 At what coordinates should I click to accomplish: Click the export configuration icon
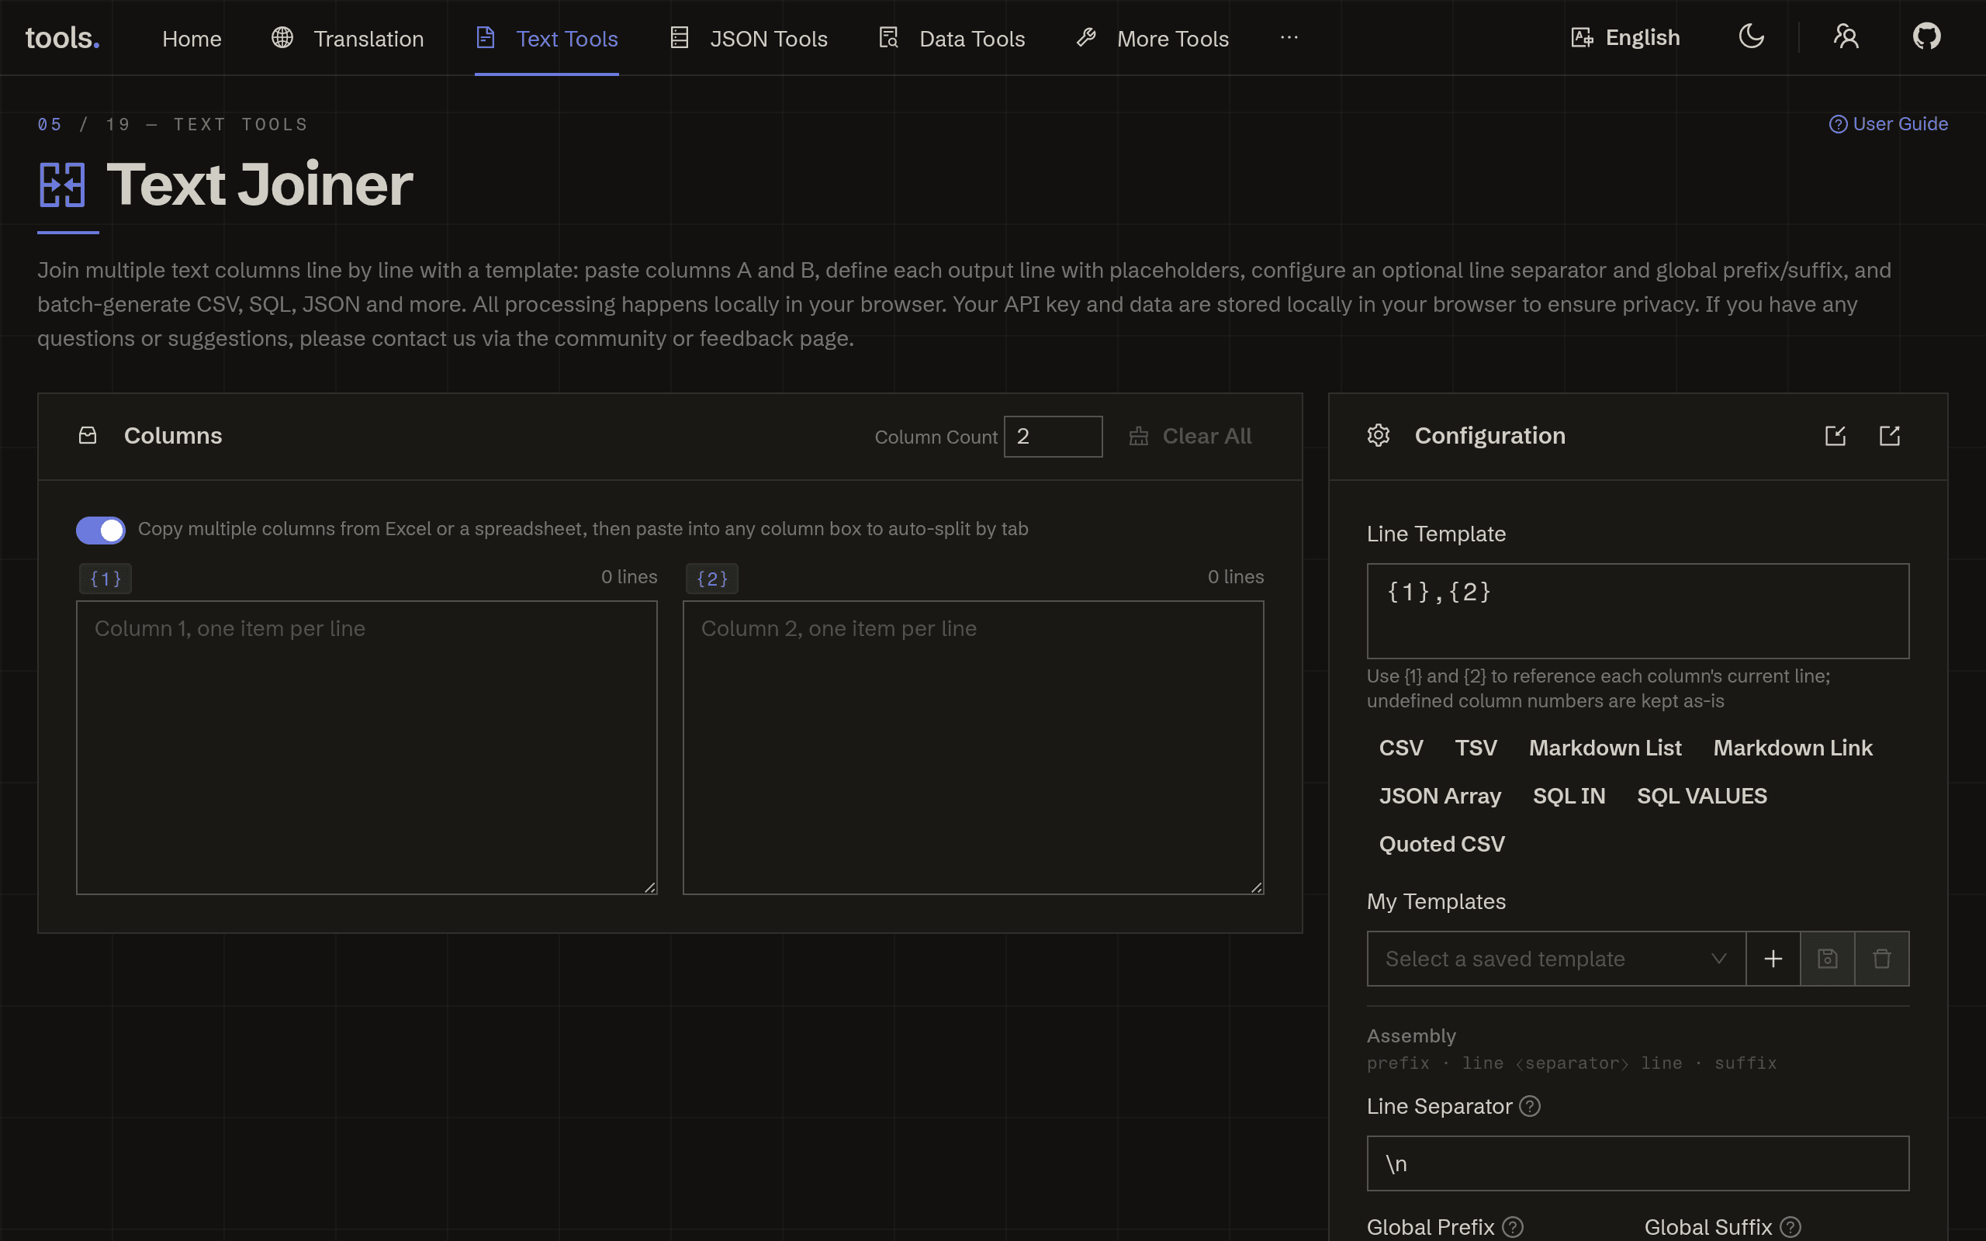pos(1890,436)
